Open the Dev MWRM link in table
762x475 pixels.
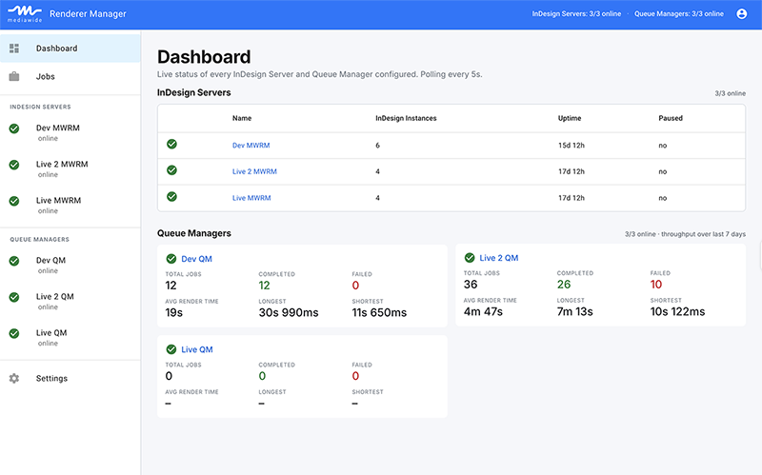pyautogui.click(x=251, y=146)
